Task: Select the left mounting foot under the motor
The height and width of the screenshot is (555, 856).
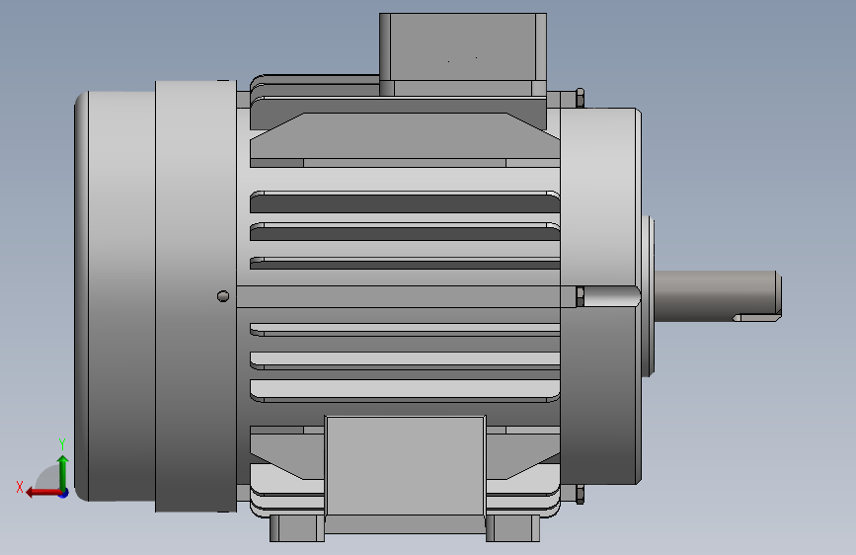Action: [x=297, y=528]
